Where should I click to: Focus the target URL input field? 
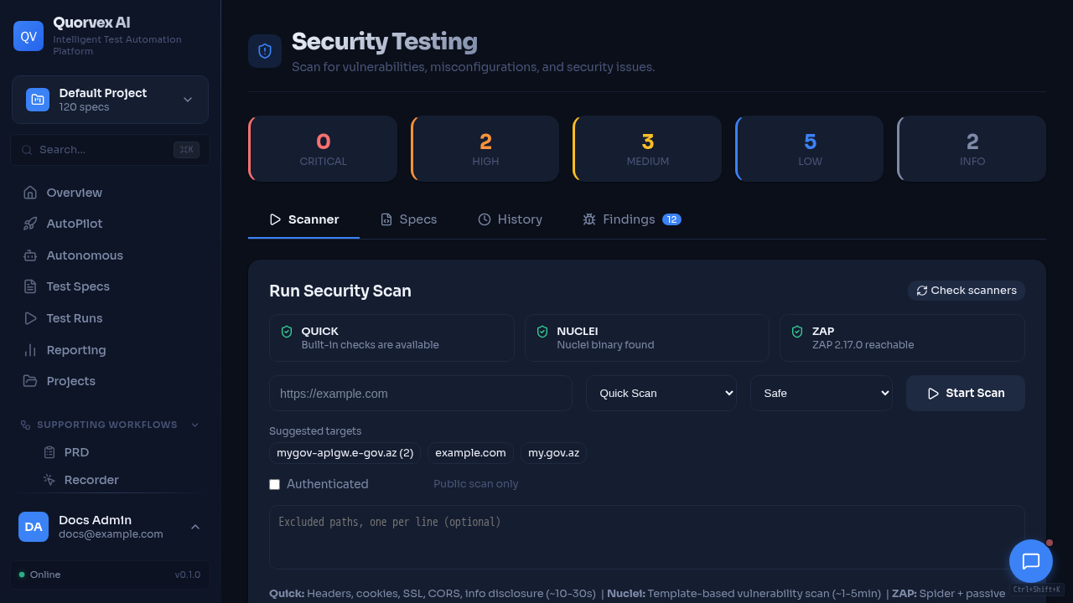pyautogui.click(x=421, y=394)
